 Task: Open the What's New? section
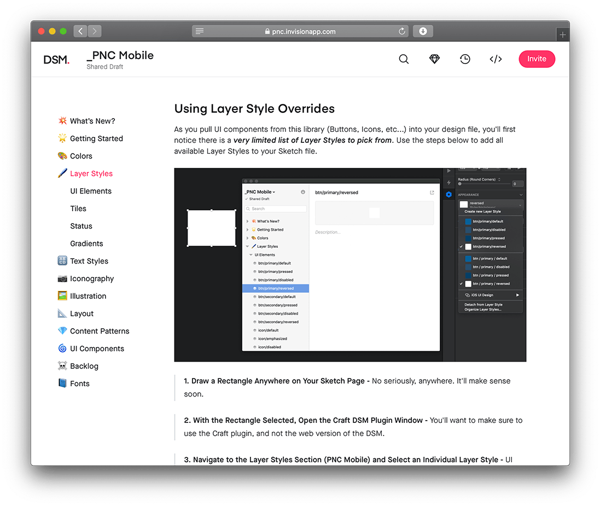(x=92, y=121)
